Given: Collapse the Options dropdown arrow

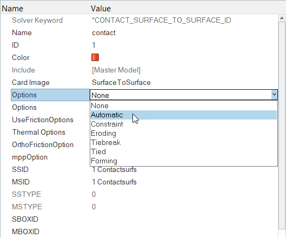Looking at the screenshot, I should (274, 95).
